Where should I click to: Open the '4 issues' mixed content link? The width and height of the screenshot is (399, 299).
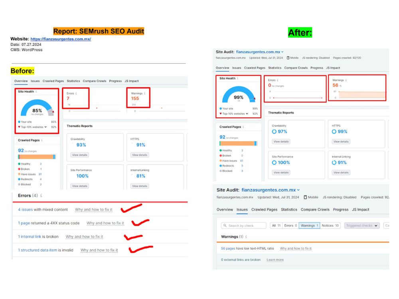(x=26, y=210)
